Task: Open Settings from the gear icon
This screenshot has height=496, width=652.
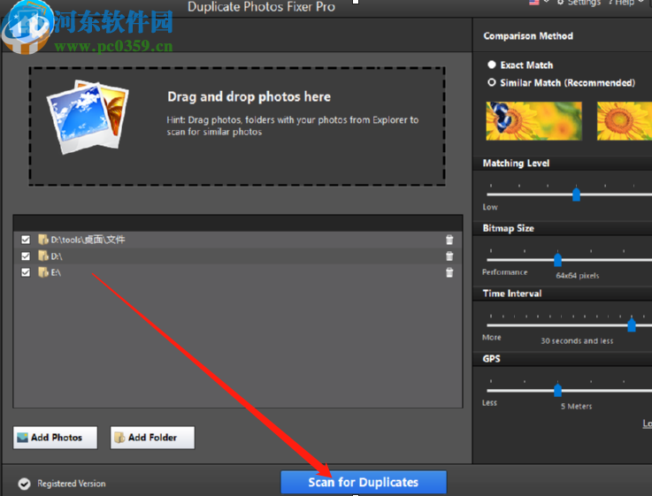Action: click(x=579, y=3)
